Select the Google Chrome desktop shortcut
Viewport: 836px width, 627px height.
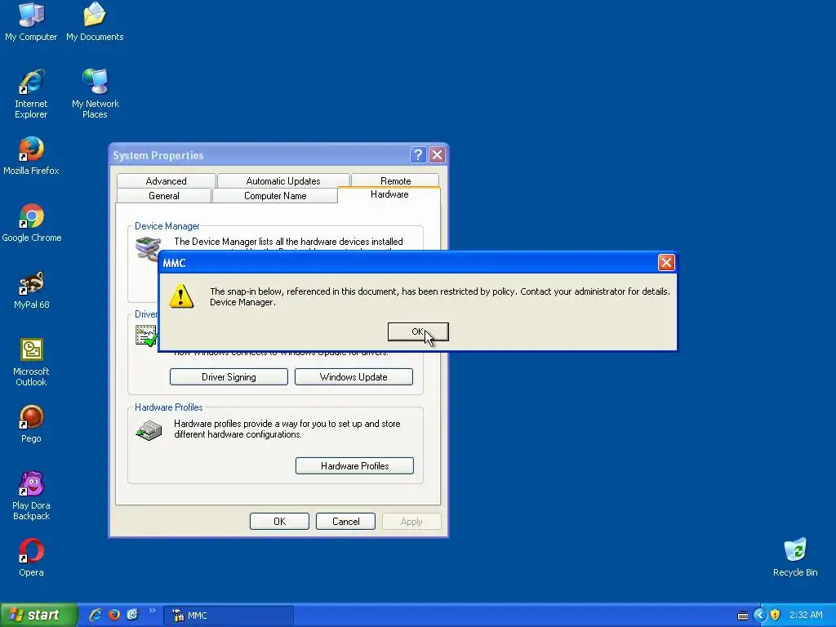tap(32, 224)
